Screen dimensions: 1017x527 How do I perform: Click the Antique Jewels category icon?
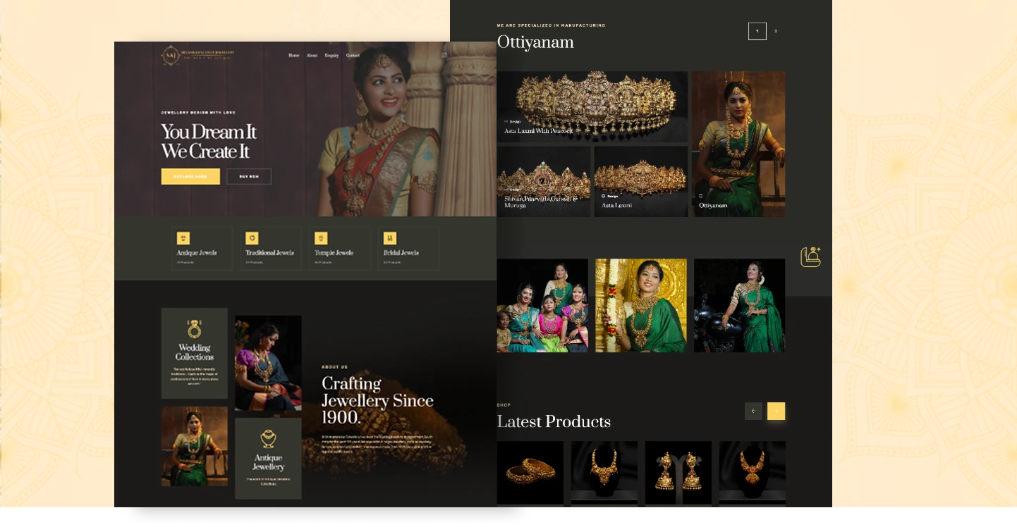183,238
